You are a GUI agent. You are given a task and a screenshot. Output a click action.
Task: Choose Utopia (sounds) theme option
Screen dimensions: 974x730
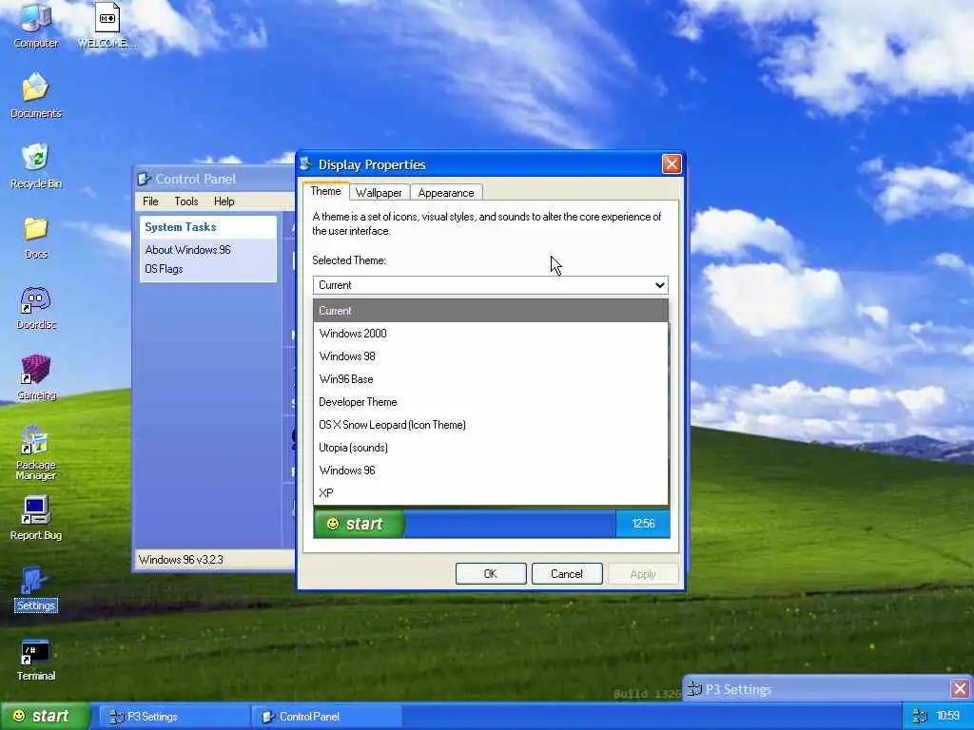click(x=490, y=448)
